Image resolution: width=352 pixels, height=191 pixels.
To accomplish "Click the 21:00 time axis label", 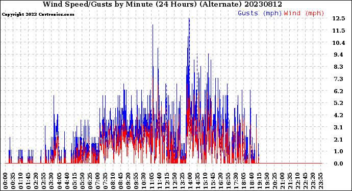I will (x=282, y=181).
